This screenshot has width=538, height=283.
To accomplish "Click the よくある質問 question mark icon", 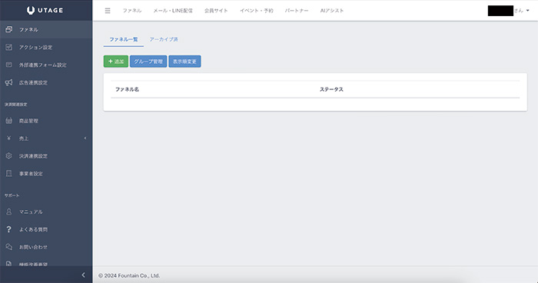I will point(9,229).
